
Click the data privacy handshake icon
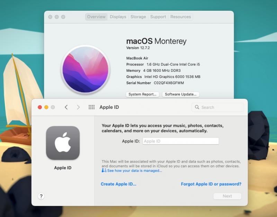click(x=104, y=171)
